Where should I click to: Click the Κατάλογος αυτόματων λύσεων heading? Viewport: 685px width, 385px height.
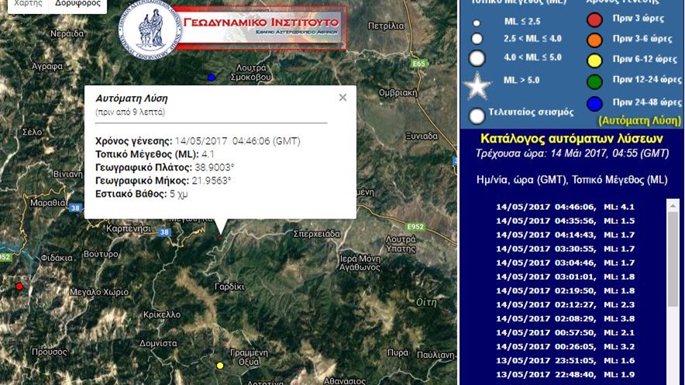pos(571,139)
